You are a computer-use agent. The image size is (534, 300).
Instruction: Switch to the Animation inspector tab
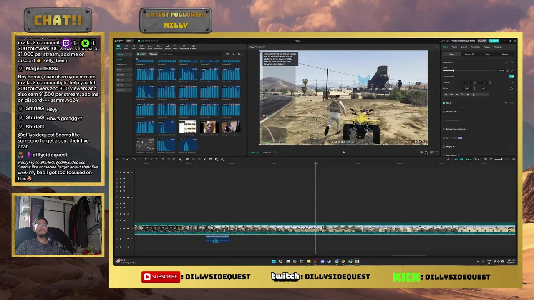click(x=475, y=47)
